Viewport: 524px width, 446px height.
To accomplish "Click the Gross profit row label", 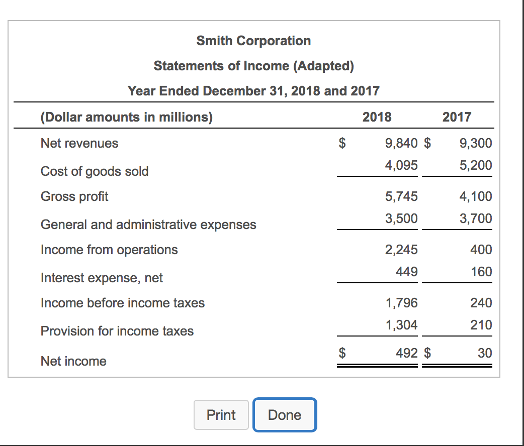I will [74, 196].
